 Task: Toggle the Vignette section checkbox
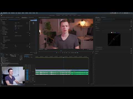point(131,53)
